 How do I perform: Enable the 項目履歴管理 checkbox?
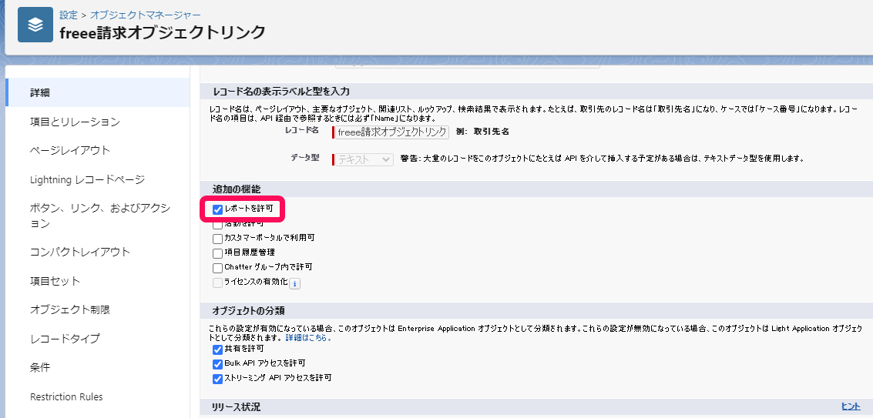[x=218, y=253]
